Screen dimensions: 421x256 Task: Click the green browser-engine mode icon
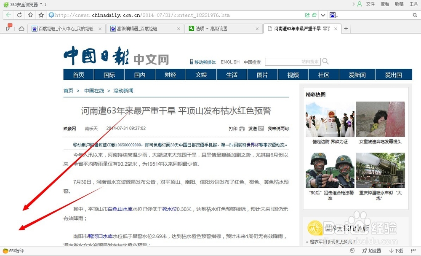314,15
